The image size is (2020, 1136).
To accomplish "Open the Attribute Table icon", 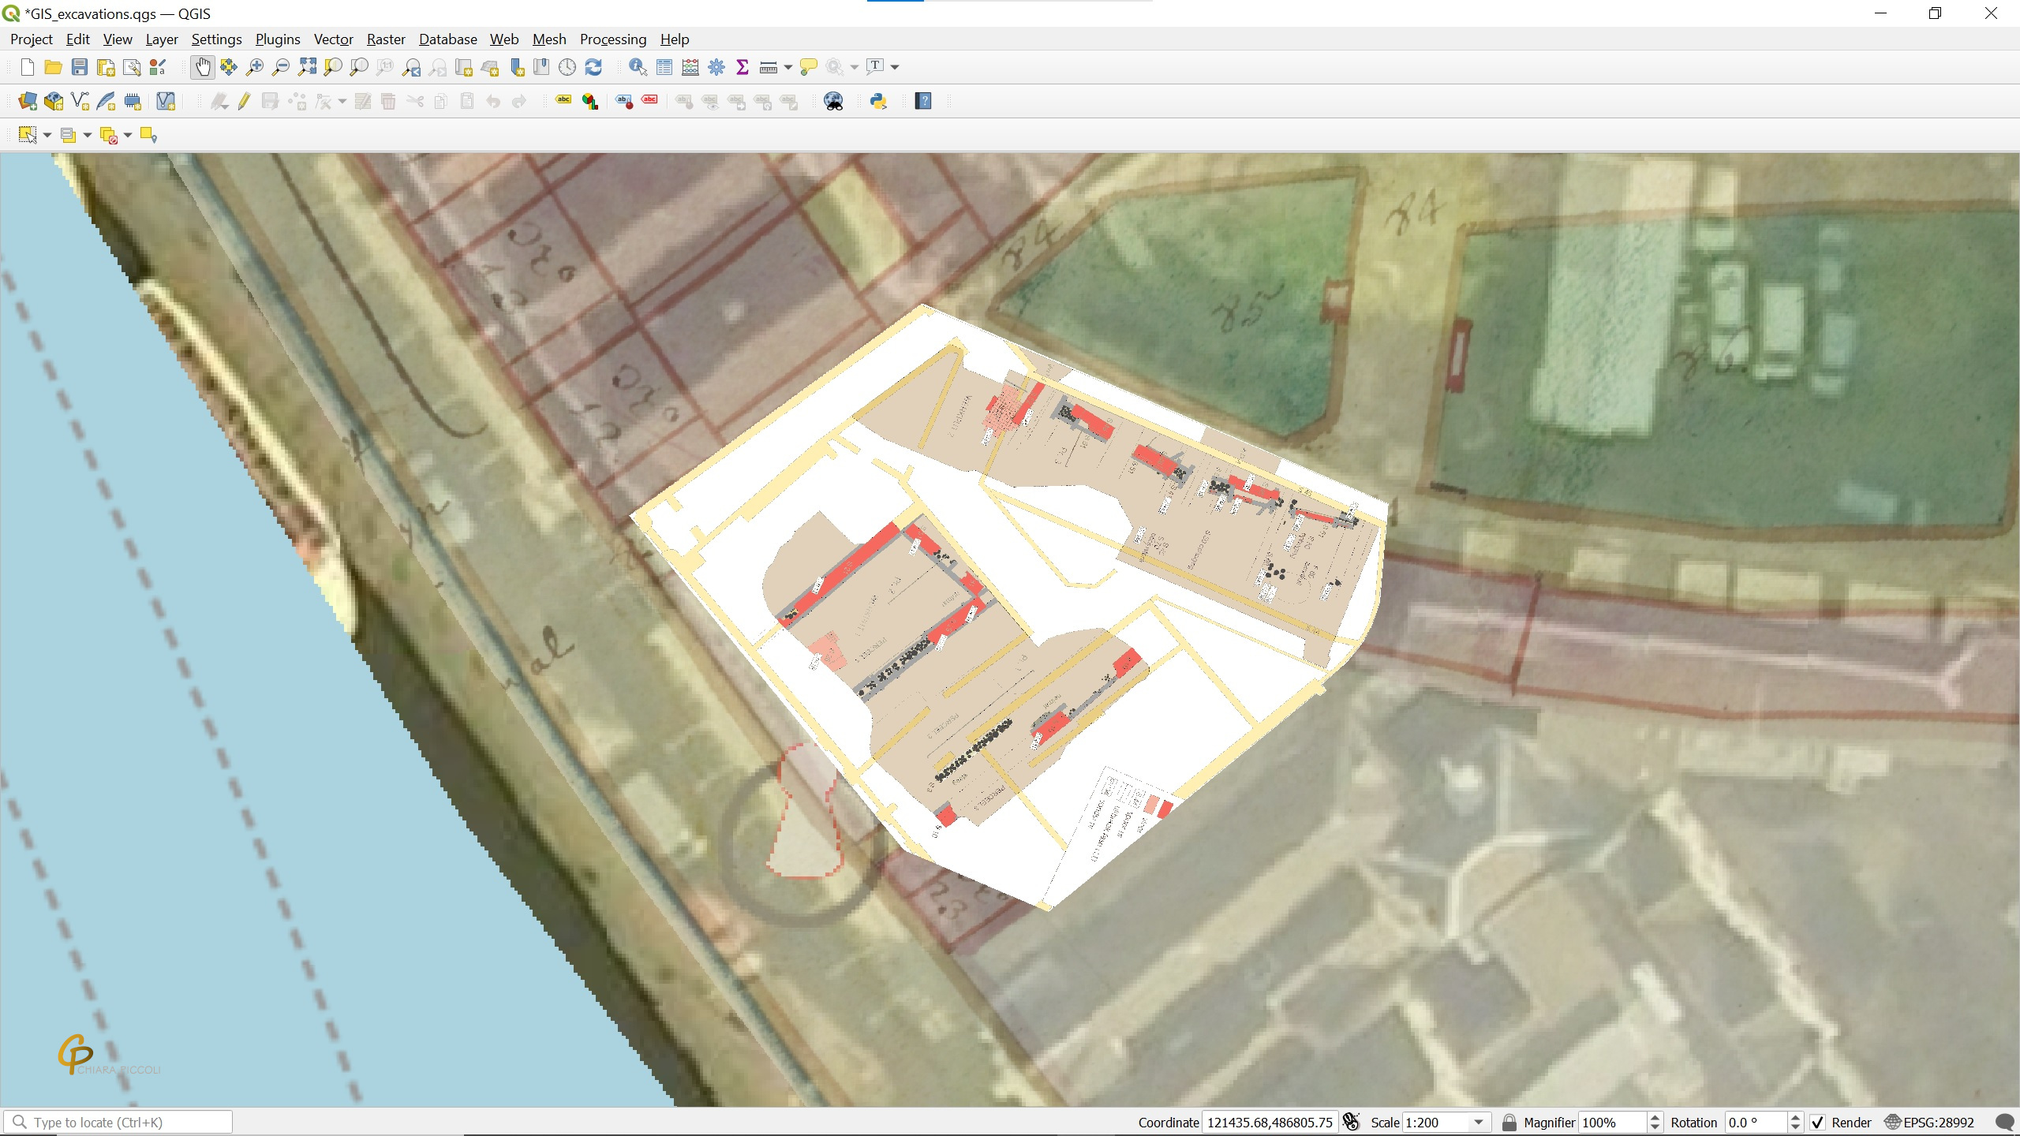I will 664,67.
